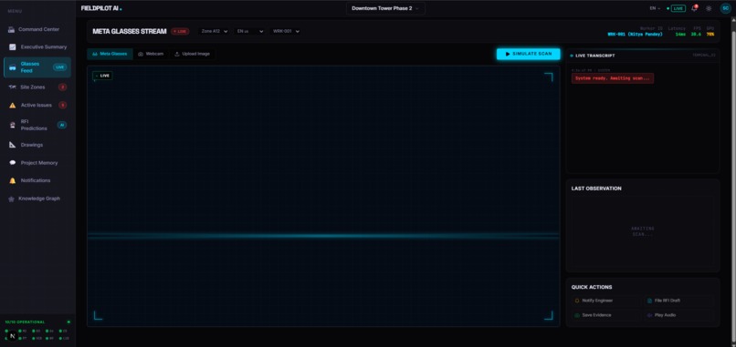Click the Play Audio quick action
Screen dimensions: 736x347
click(x=678, y=315)
